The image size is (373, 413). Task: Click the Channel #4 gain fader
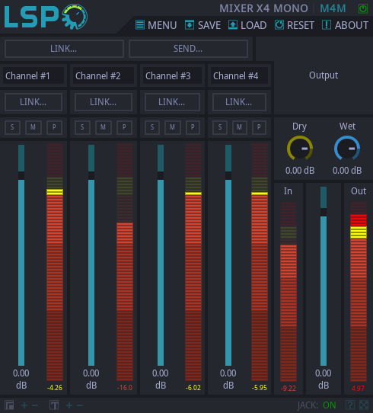228,255
